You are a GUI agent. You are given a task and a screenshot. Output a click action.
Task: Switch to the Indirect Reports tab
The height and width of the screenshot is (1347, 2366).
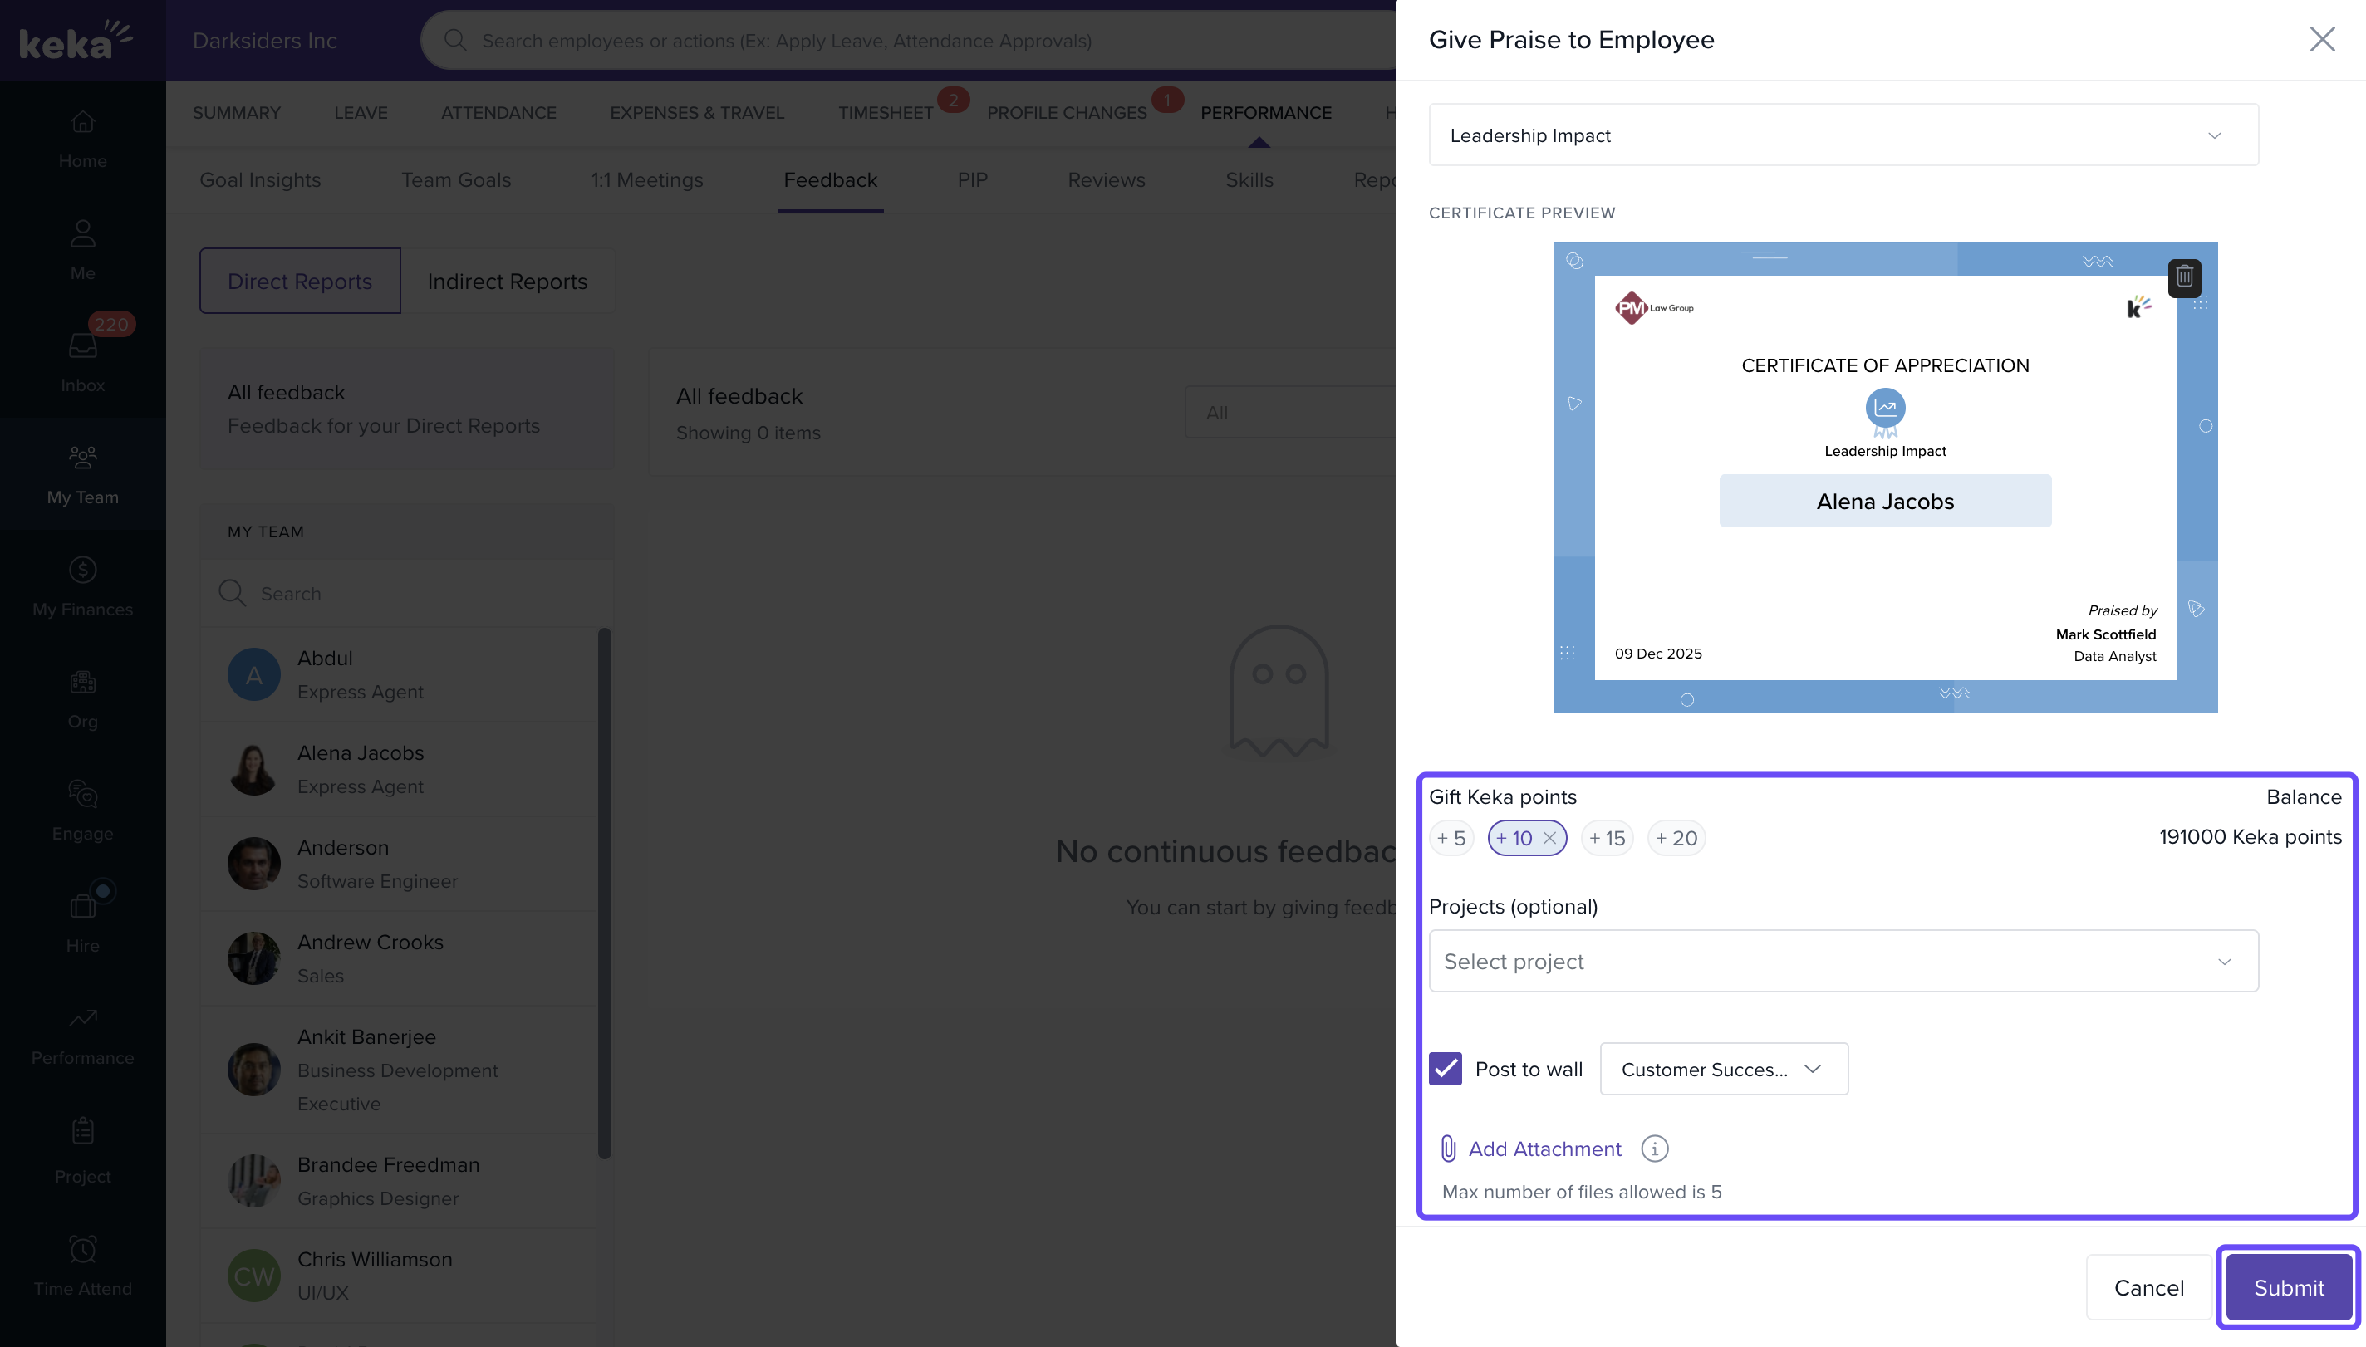[x=507, y=282]
